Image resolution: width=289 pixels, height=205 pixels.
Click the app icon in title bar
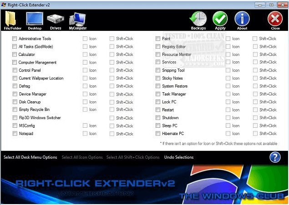(x=4, y=5)
